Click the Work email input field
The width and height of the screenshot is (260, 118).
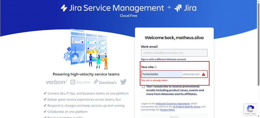174,53
